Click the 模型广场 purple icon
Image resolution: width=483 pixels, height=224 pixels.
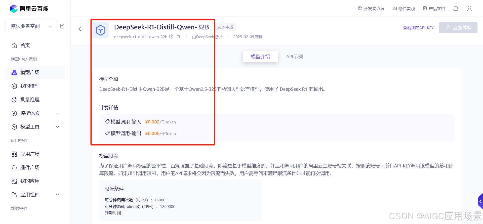pyautogui.click(x=14, y=73)
